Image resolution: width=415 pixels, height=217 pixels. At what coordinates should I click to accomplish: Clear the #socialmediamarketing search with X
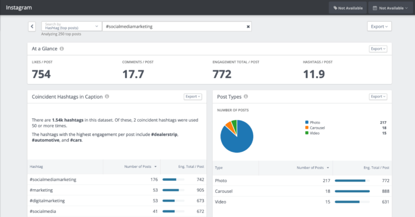[x=248, y=27]
